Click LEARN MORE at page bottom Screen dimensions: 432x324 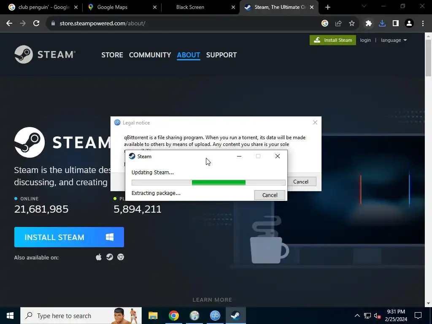coord(212,300)
